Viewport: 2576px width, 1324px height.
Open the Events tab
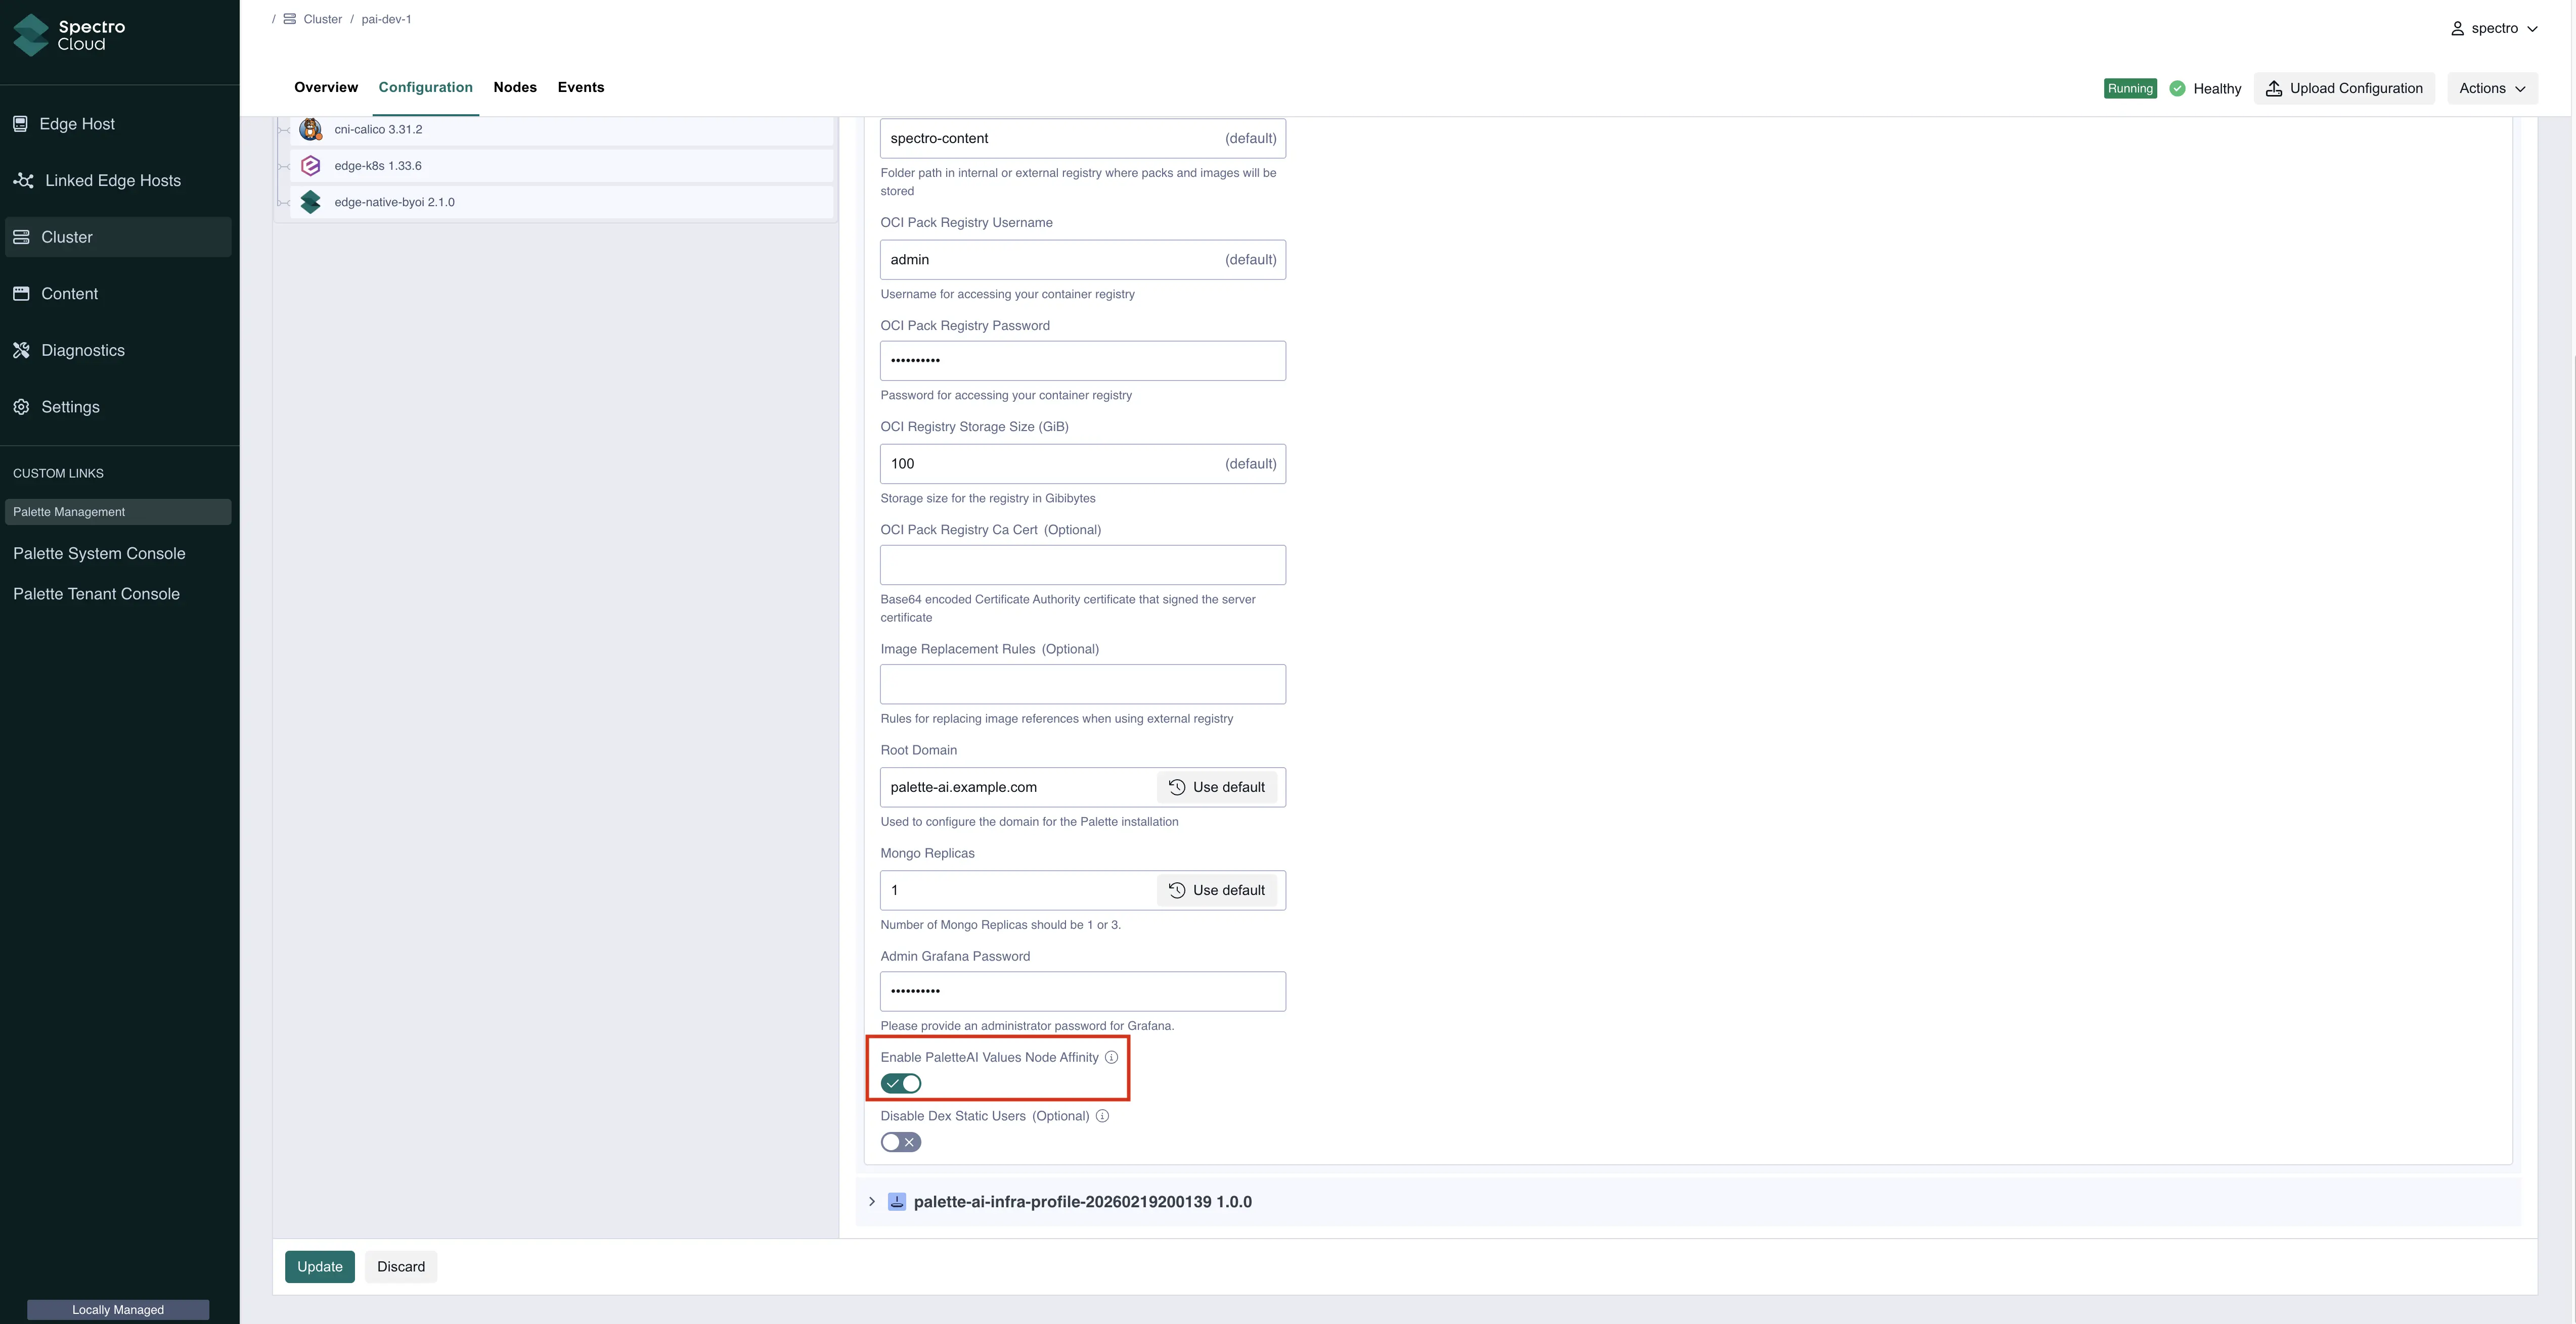[x=580, y=87]
